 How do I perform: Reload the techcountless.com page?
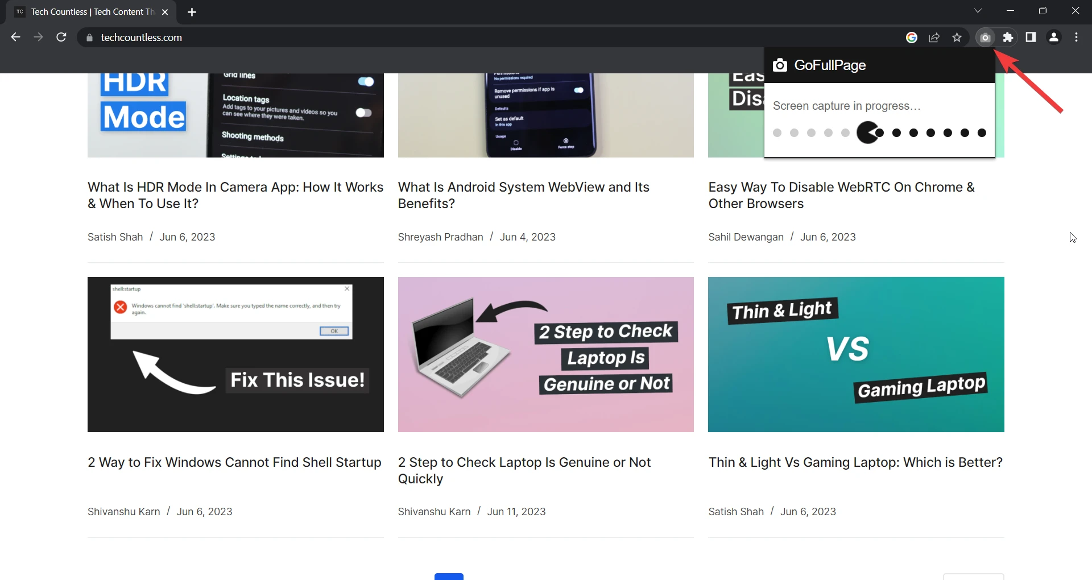[x=61, y=38]
